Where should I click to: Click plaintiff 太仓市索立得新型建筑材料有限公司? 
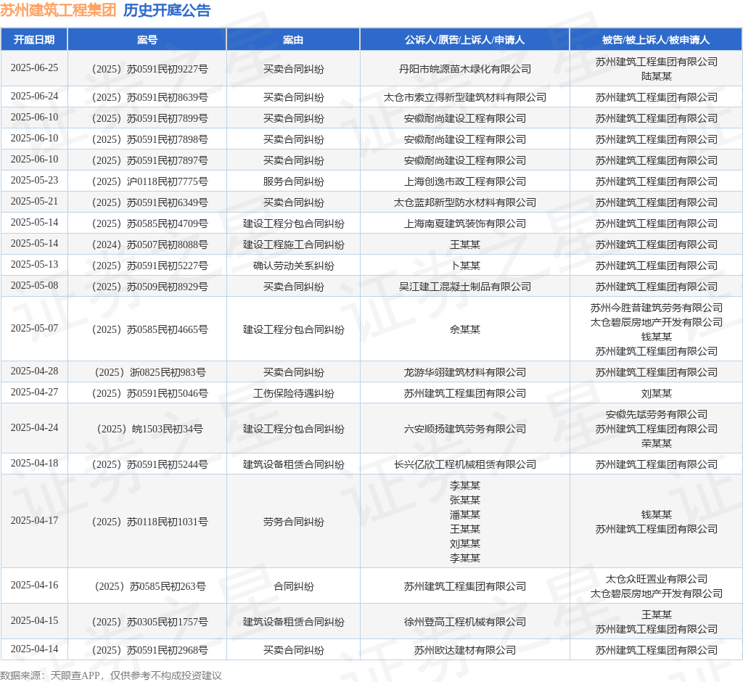coord(465,98)
